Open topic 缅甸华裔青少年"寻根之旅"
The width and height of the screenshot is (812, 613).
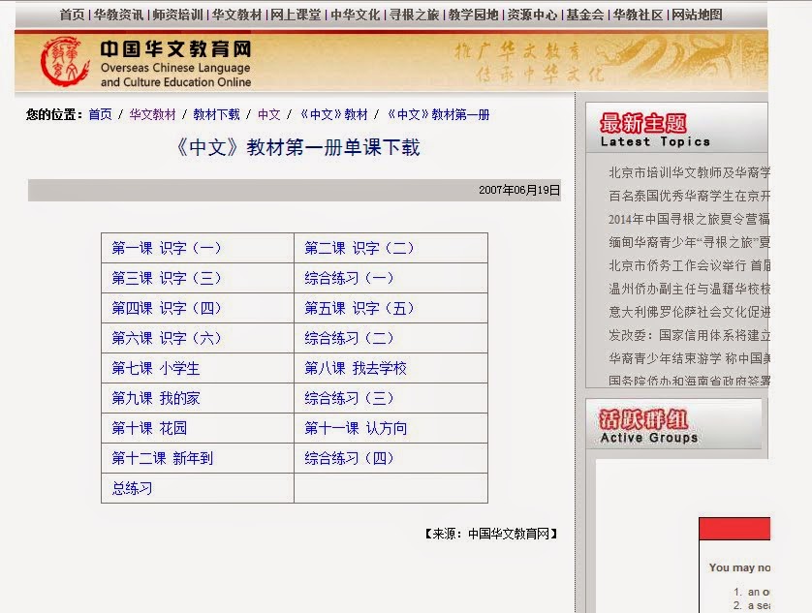pyautogui.click(x=689, y=242)
